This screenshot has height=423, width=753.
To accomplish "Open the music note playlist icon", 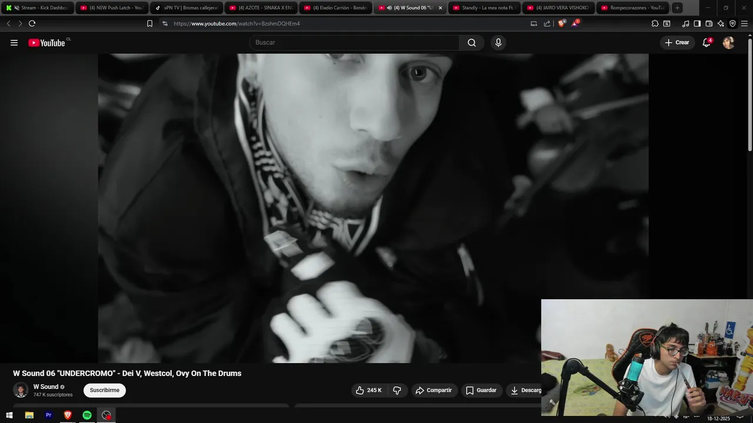I will click(685, 23).
